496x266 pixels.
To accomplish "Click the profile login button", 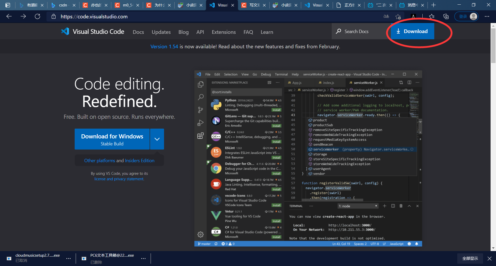I will tap(466, 17).
